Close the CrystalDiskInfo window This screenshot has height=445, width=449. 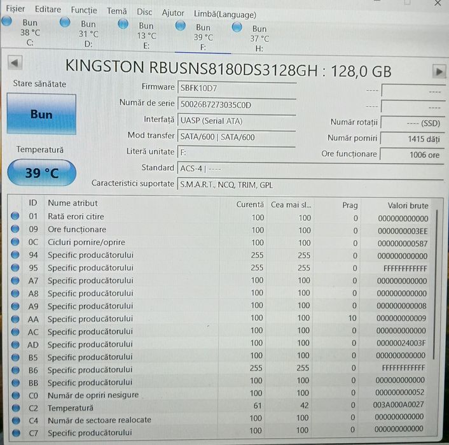click(438, 3)
